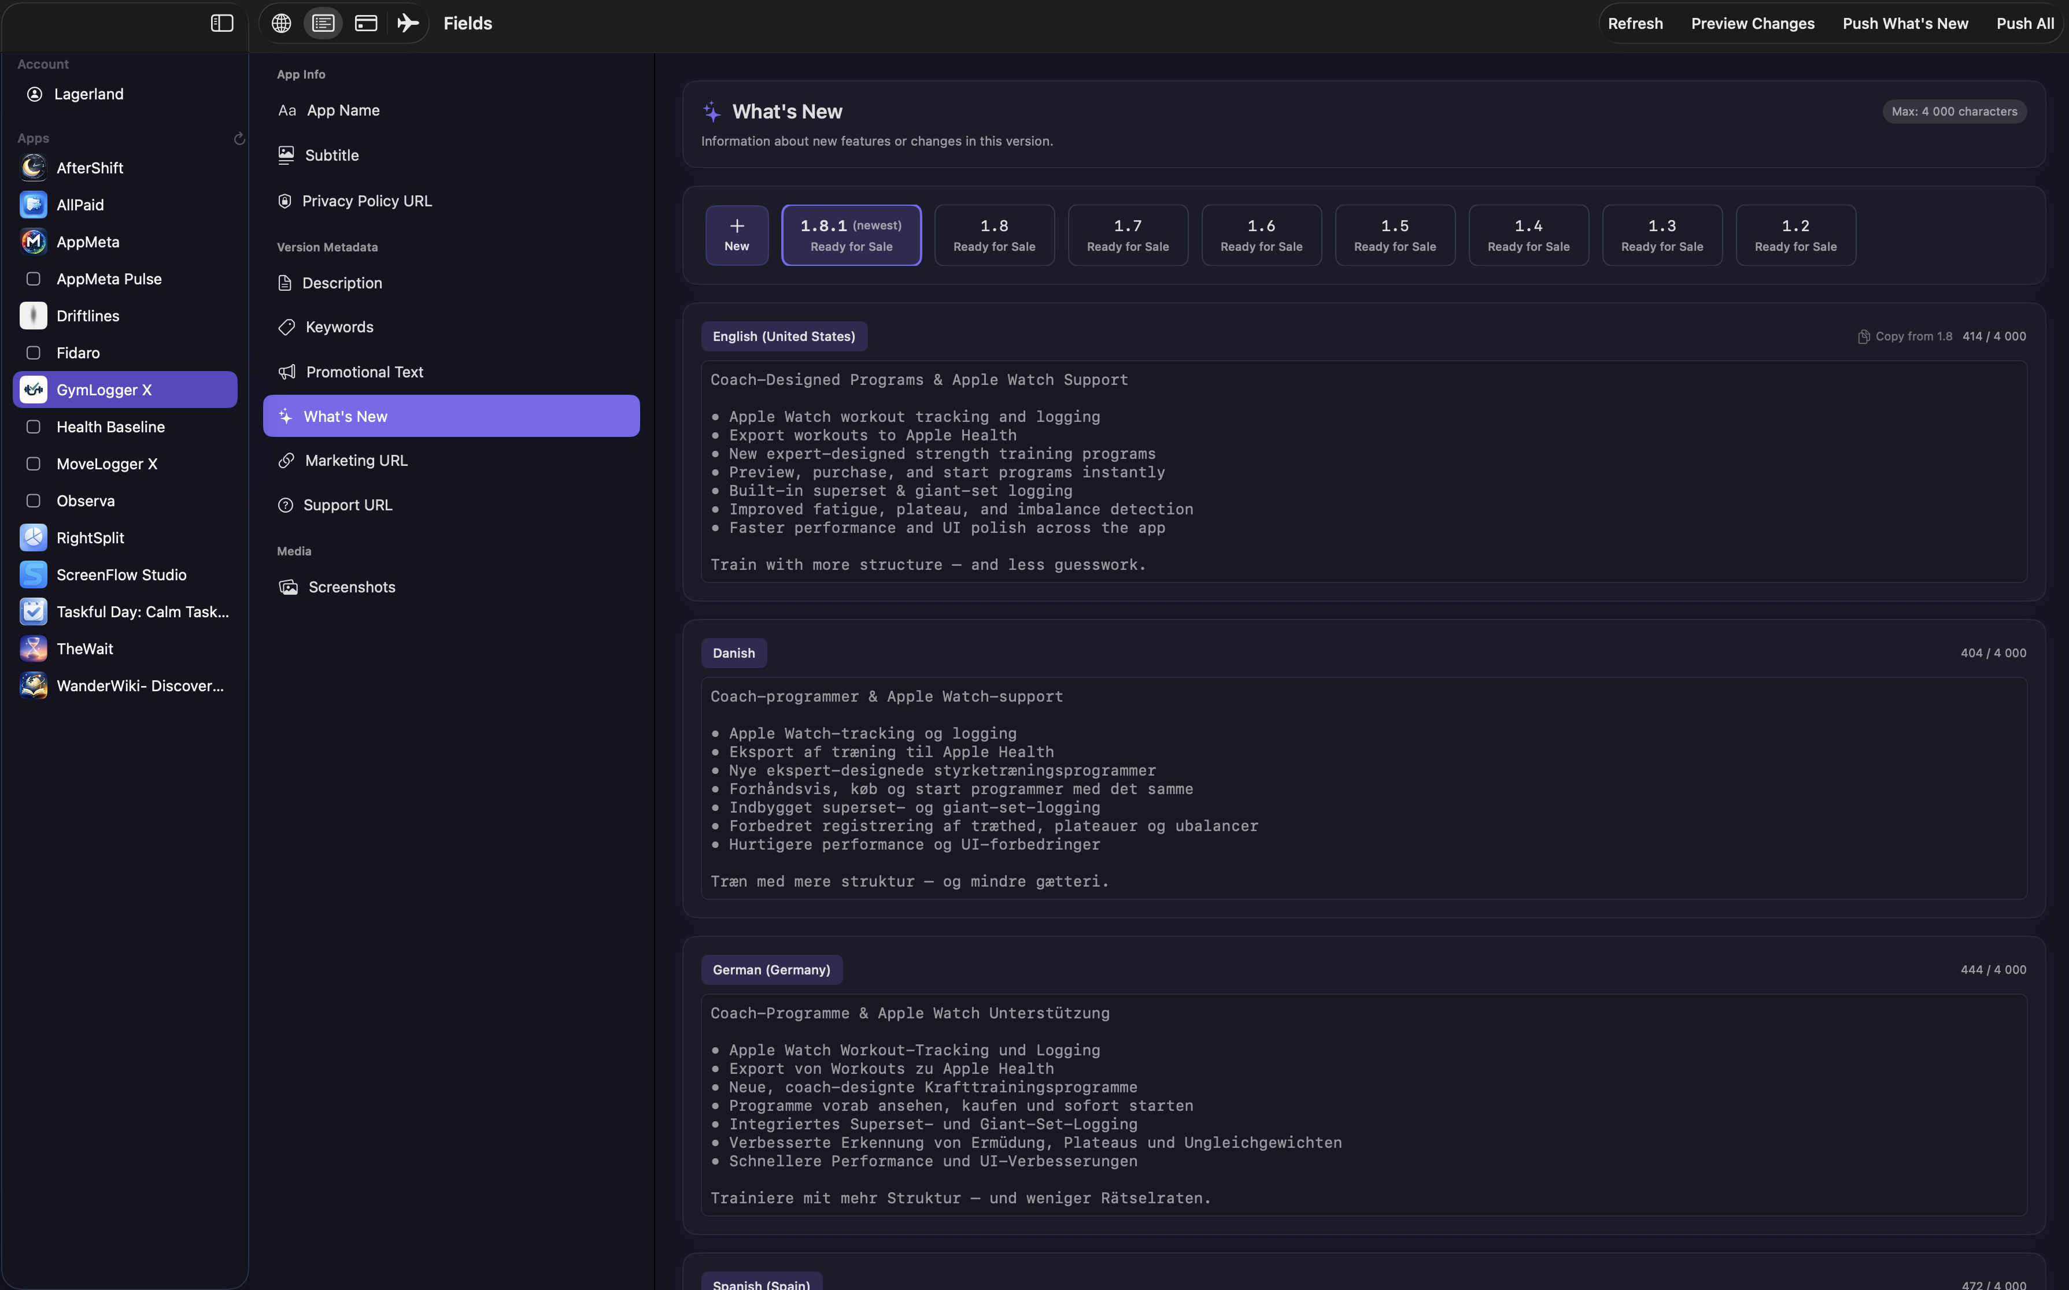Open the Keywords metadata section

pyautogui.click(x=339, y=327)
